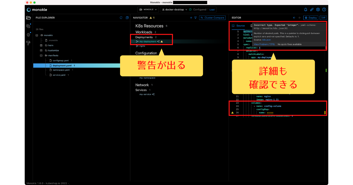The width and height of the screenshot is (353, 185).
Task: Collapse the manifests folder
Action: pos(41,55)
